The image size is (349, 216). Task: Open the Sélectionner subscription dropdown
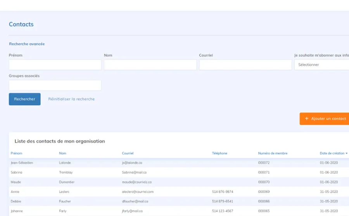point(321,65)
